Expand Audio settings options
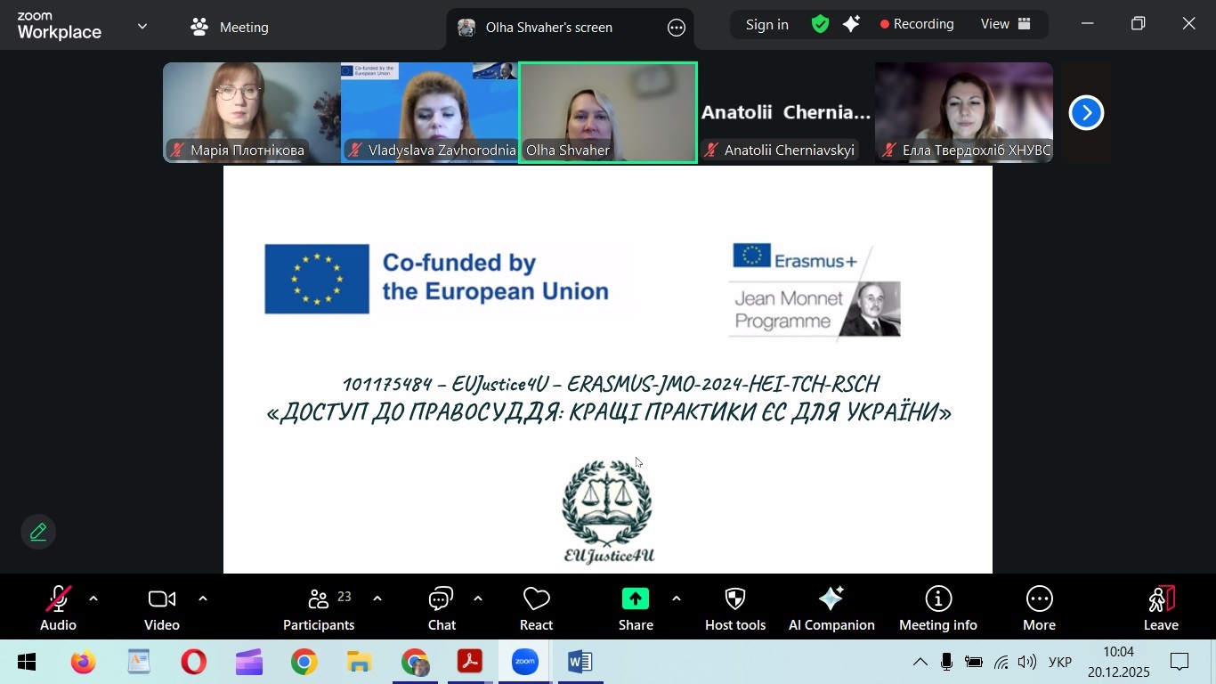This screenshot has height=684, width=1216. point(93,598)
